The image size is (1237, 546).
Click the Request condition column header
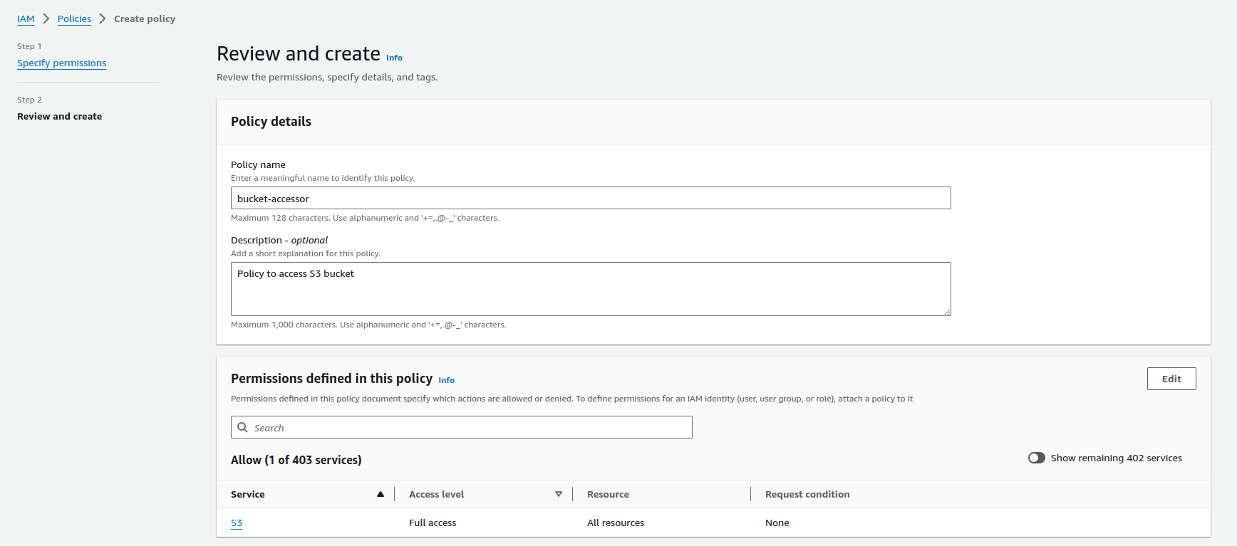coord(807,495)
